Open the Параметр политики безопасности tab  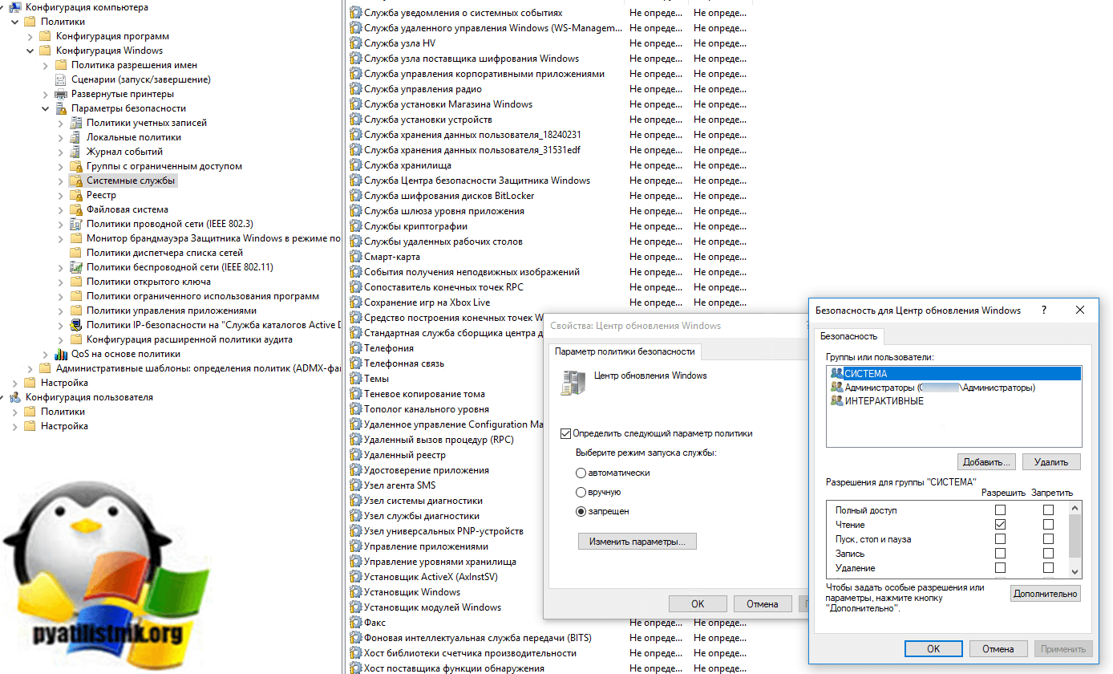[625, 351]
